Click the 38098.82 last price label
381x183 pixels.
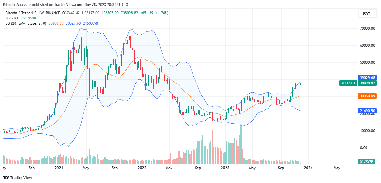pyautogui.click(x=367, y=83)
